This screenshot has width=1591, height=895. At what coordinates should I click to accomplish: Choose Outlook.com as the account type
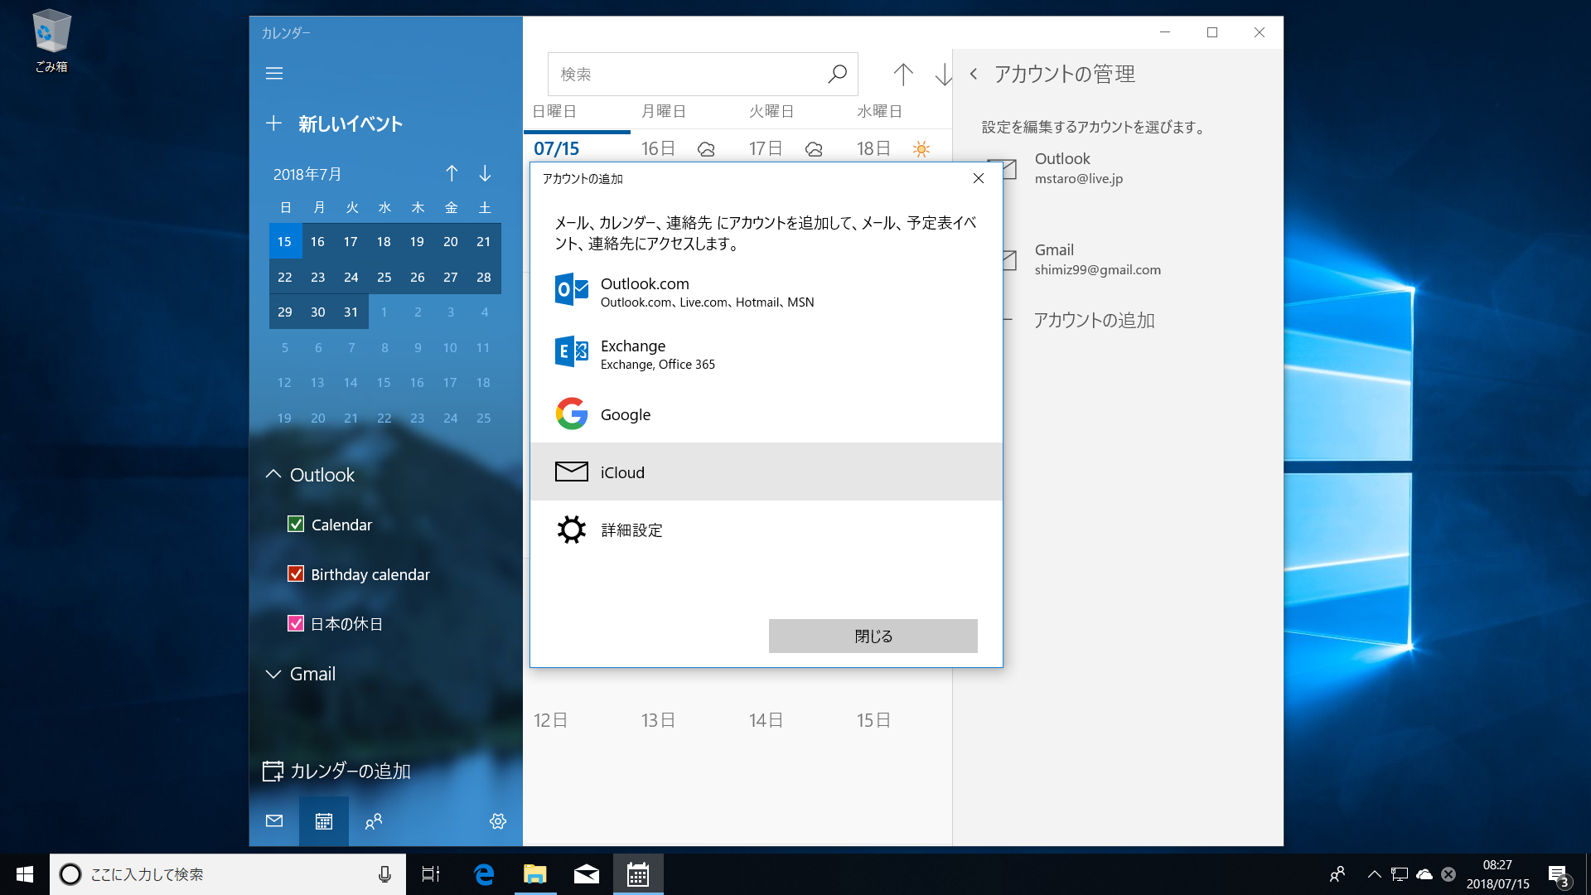[645, 290]
